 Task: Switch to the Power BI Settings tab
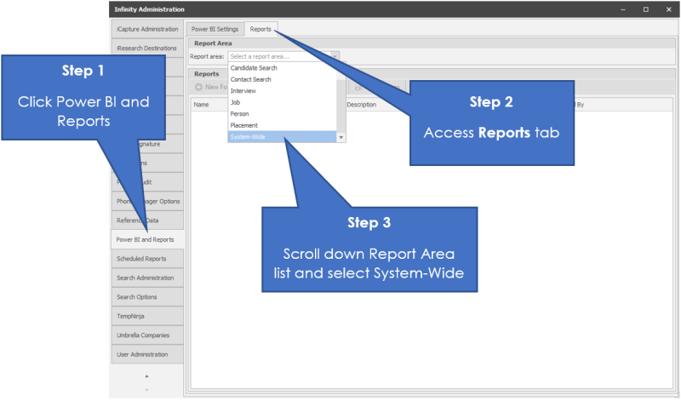coord(215,29)
